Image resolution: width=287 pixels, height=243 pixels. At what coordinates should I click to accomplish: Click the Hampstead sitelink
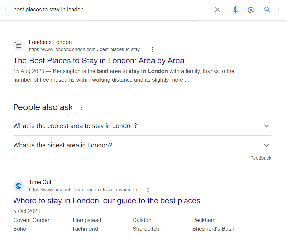pos(87,220)
